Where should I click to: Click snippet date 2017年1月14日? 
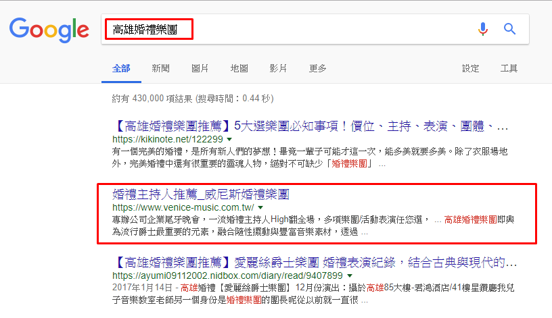pos(142,288)
